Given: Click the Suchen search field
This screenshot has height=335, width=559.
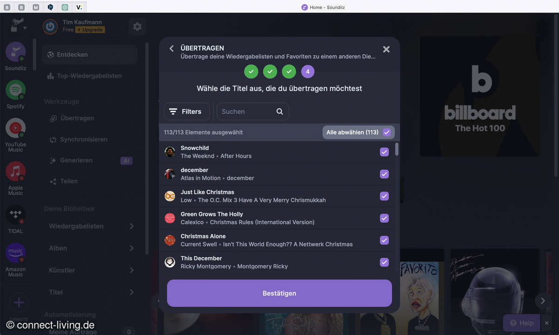Looking at the screenshot, I should [x=253, y=112].
